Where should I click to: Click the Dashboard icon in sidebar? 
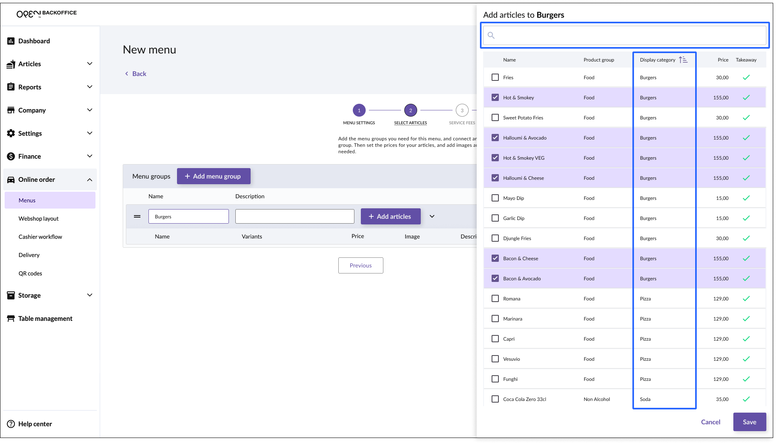click(11, 41)
